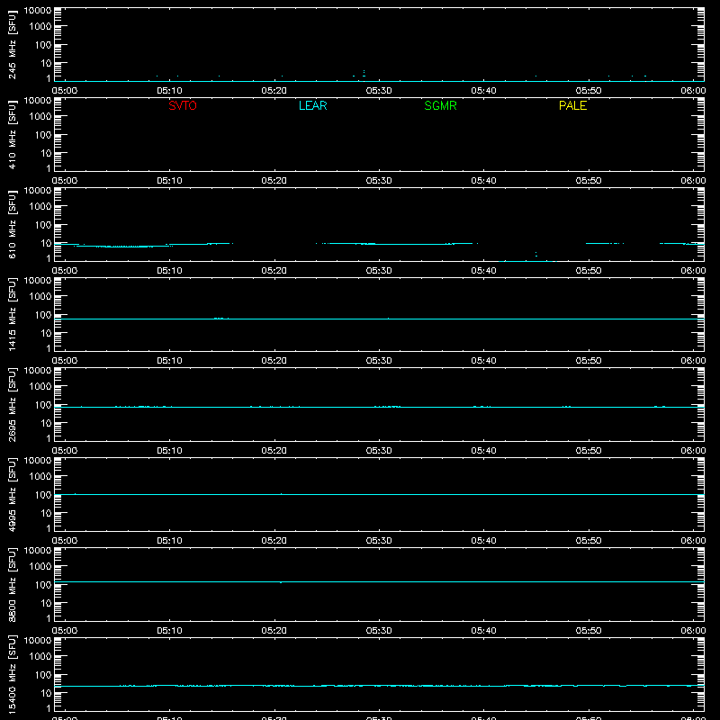
Task: Click the 1000 tick value on the 410 MHz axis
Action: click(x=40, y=117)
